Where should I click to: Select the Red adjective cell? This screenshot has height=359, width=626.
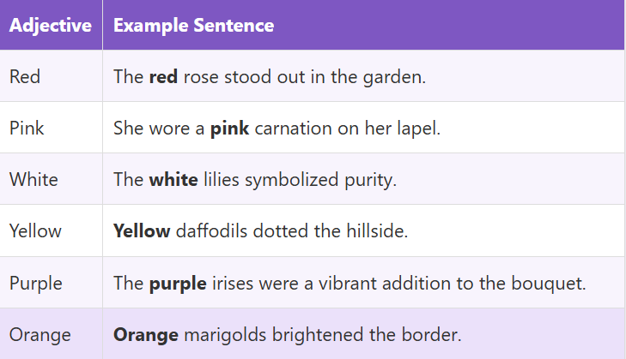click(25, 76)
